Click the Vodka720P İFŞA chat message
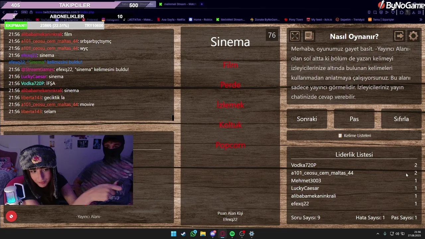This screenshot has height=239, width=425. pyautogui.click(x=32, y=83)
